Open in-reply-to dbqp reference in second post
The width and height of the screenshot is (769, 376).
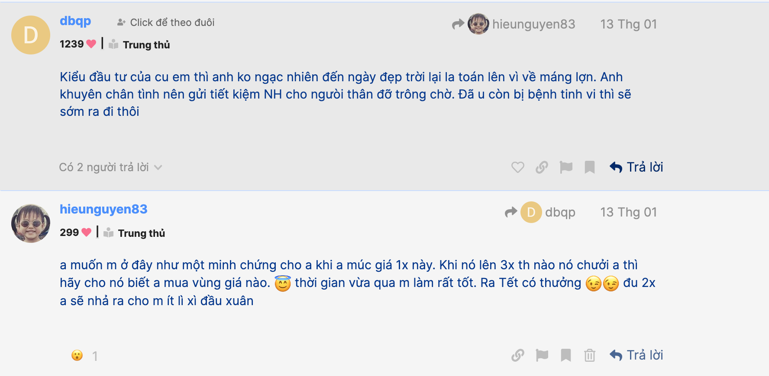point(540,212)
